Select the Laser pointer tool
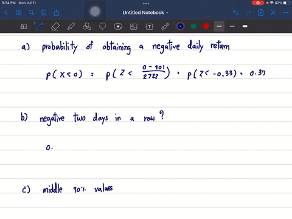 coord(165,26)
